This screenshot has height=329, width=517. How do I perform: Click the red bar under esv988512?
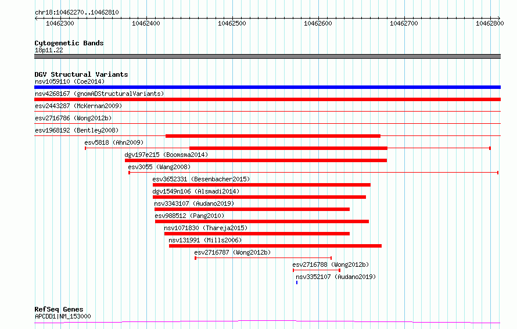point(262,221)
